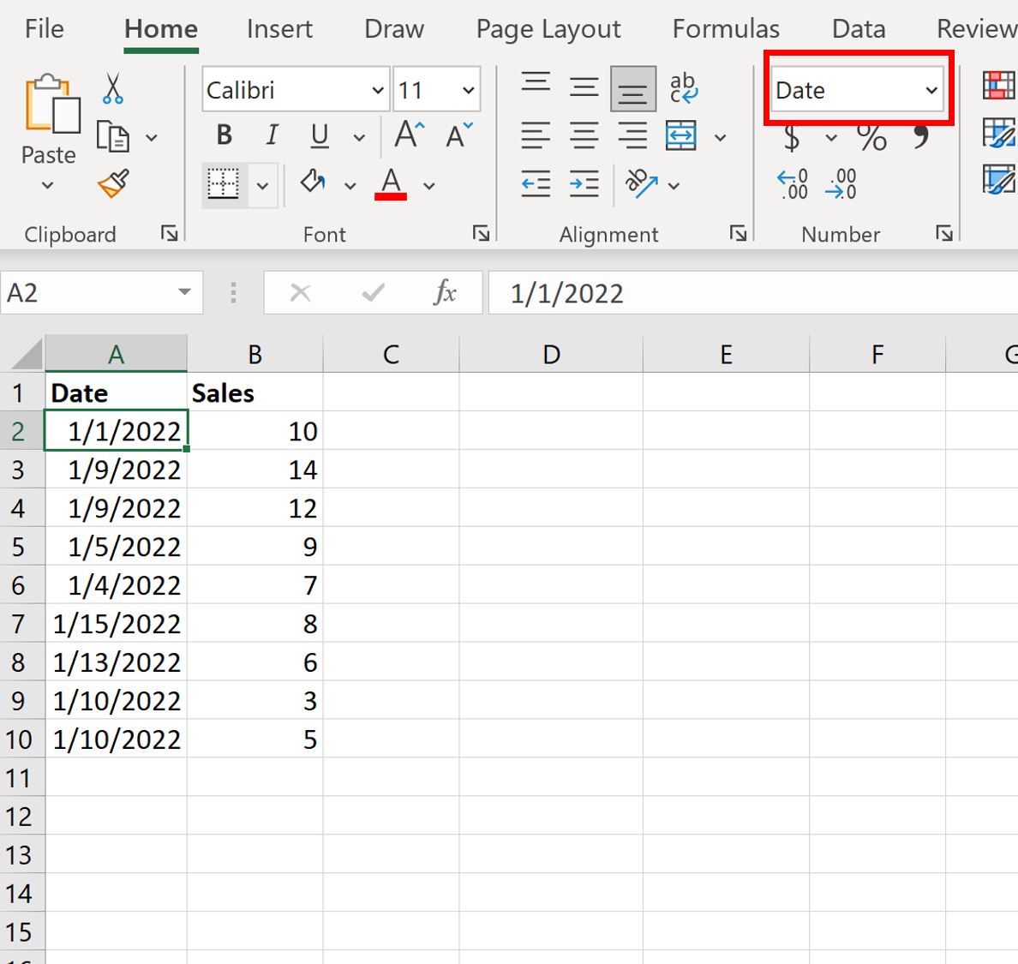Toggle Wrap Text button
The image size is (1018, 964).
point(683,88)
